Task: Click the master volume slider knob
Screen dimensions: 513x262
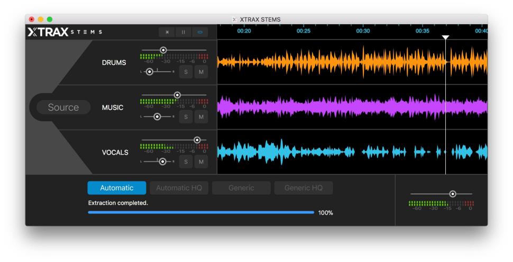Action: coord(452,194)
